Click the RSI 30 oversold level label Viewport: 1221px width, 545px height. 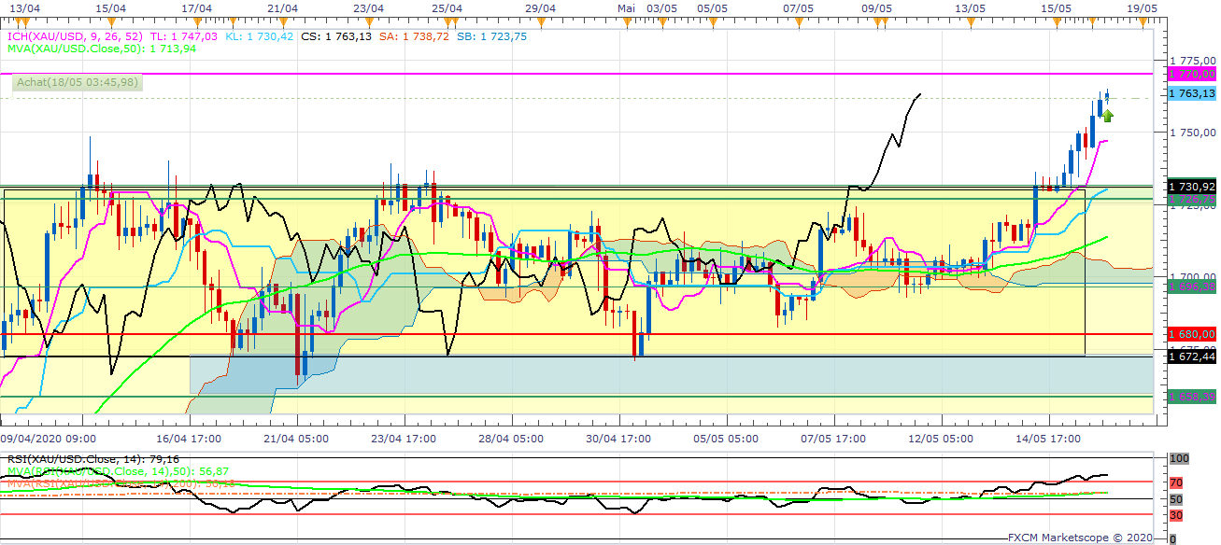(x=1176, y=515)
